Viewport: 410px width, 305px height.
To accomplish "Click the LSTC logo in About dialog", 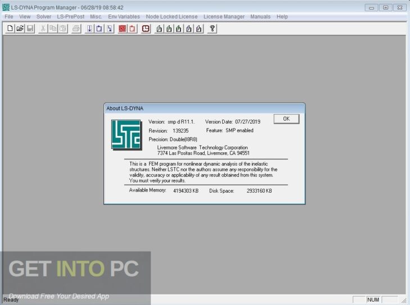I will (127, 135).
